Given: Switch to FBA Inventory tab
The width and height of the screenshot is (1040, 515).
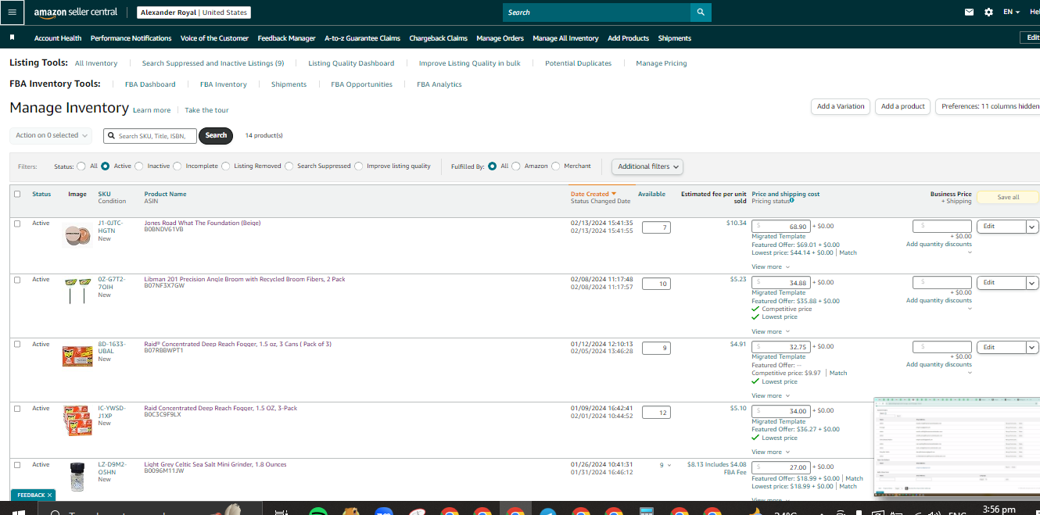Looking at the screenshot, I should 223,84.
